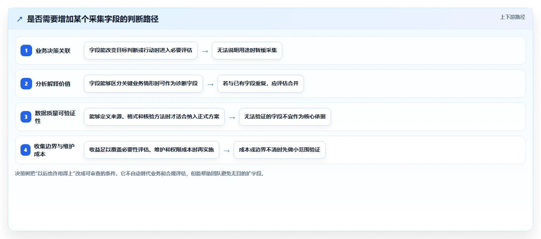Select the 无法说明用途时暂缓采集 box
This screenshot has width=541, height=239.
247,50
